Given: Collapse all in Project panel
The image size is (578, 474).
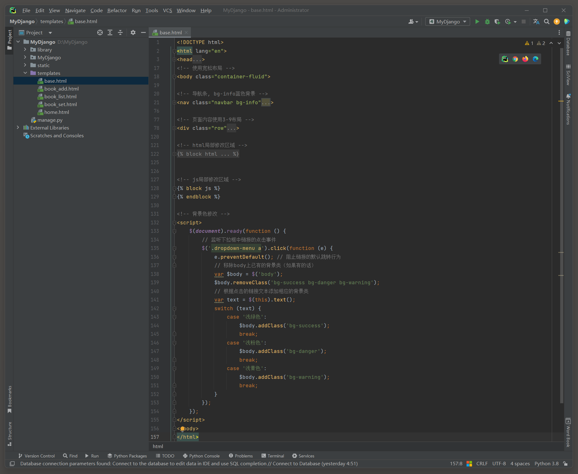Looking at the screenshot, I should click(x=120, y=32).
